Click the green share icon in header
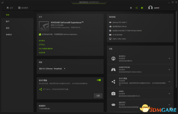 click(137, 8)
